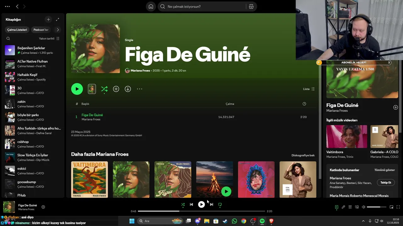Add the current track to Liked using the bottom-bar plus

pos(43,207)
